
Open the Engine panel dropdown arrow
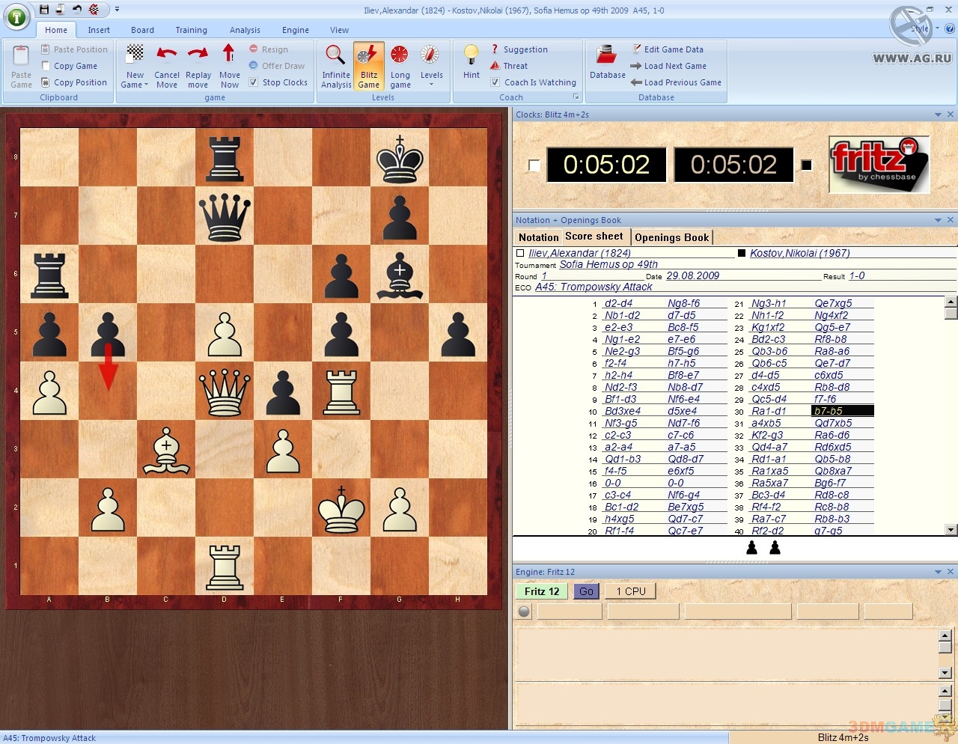[x=938, y=572]
